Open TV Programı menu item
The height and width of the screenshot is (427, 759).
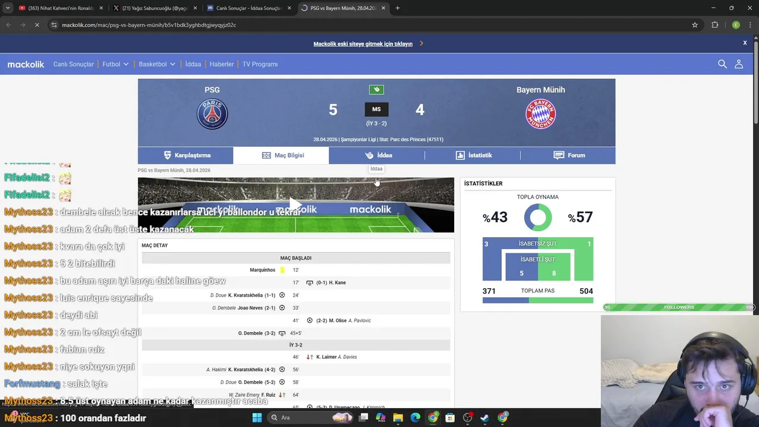(x=260, y=64)
